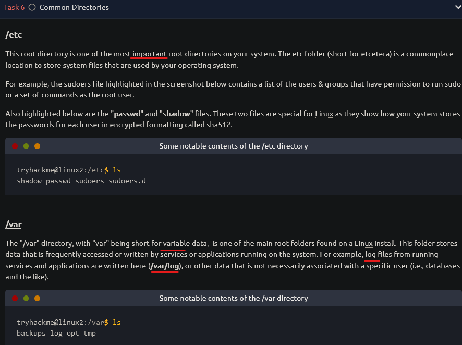Viewport: 462px width, 345px height.
Task: Click the ls command in /var terminal
Action: click(x=117, y=323)
